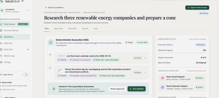Viewport: 219px width, 98px height.
Task: Click the calendar_list_events tool tag
Action: [x=80, y=60]
